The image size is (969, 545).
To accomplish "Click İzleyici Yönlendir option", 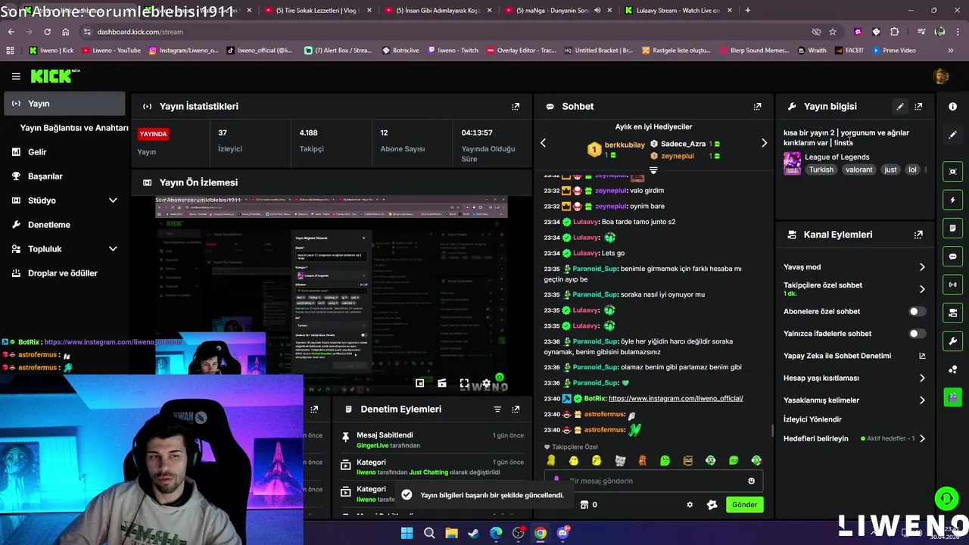I will coord(812,419).
